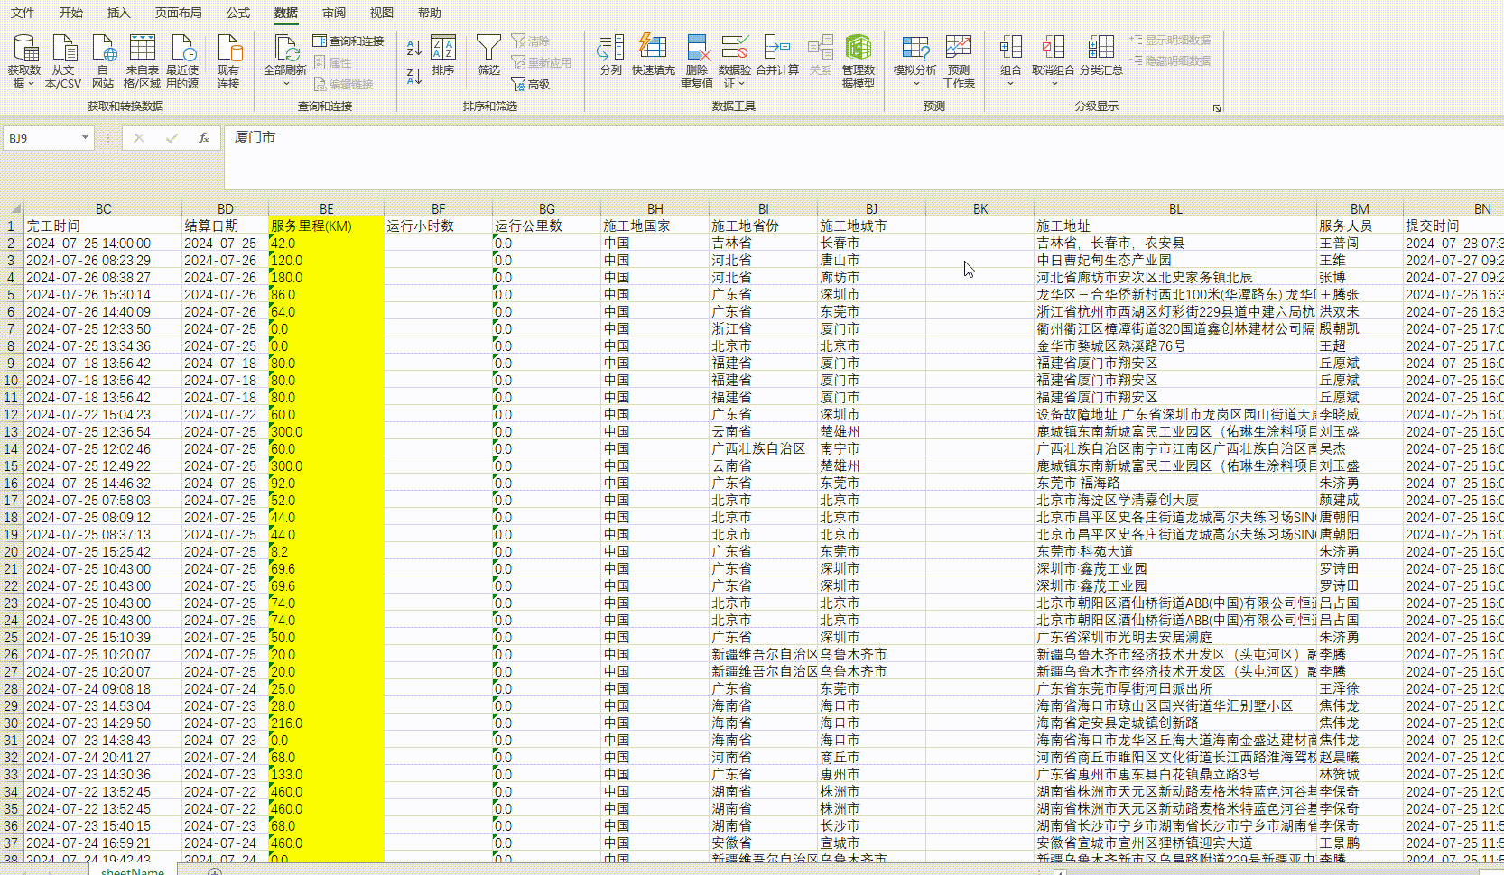Select cell 长春市 in row 2
The width and height of the screenshot is (1504, 875).
(x=871, y=243)
